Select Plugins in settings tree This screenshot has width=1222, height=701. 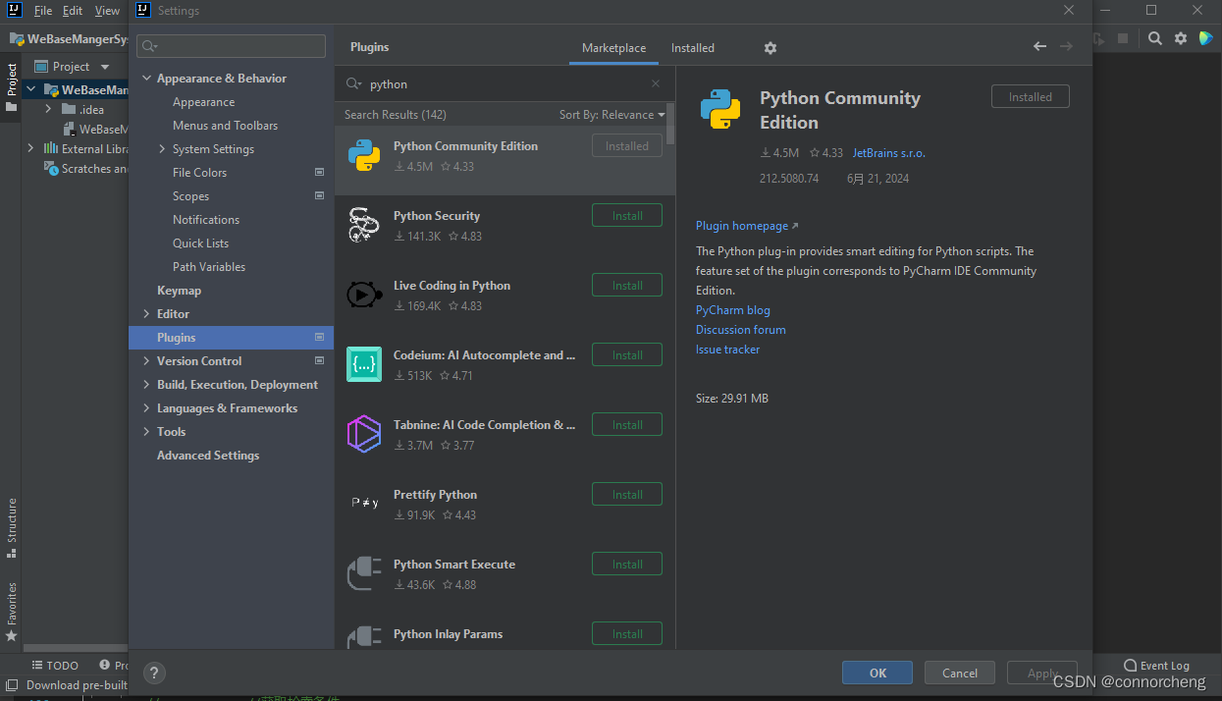231,338
